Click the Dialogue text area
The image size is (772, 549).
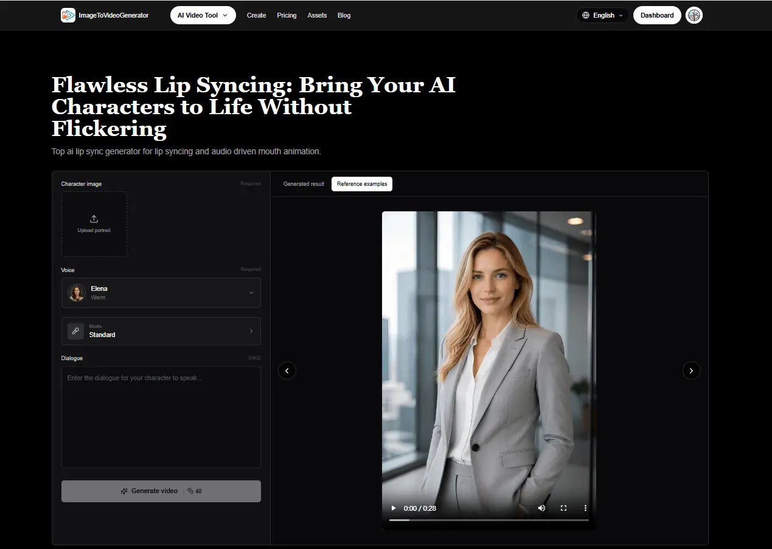pyautogui.click(x=161, y=417)
